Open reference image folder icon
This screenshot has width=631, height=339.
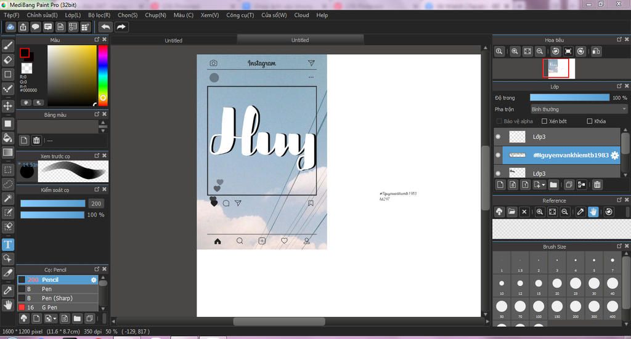click(511, 212)
